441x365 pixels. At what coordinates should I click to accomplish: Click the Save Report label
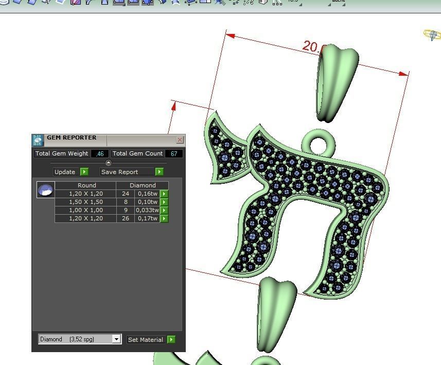point(119,171)
